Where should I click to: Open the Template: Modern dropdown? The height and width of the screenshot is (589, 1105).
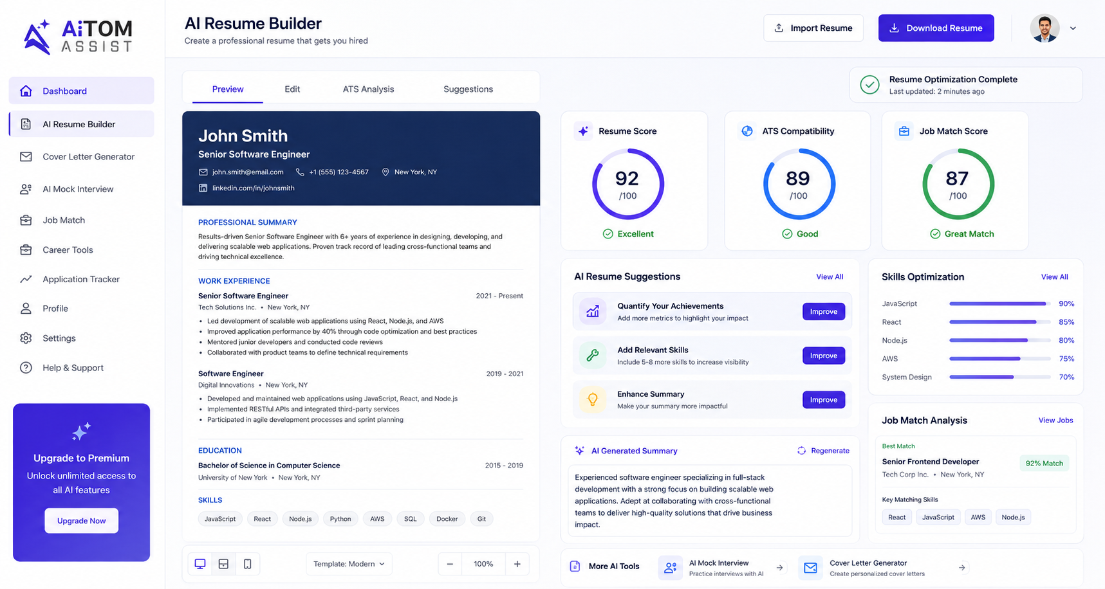point(349,564)
